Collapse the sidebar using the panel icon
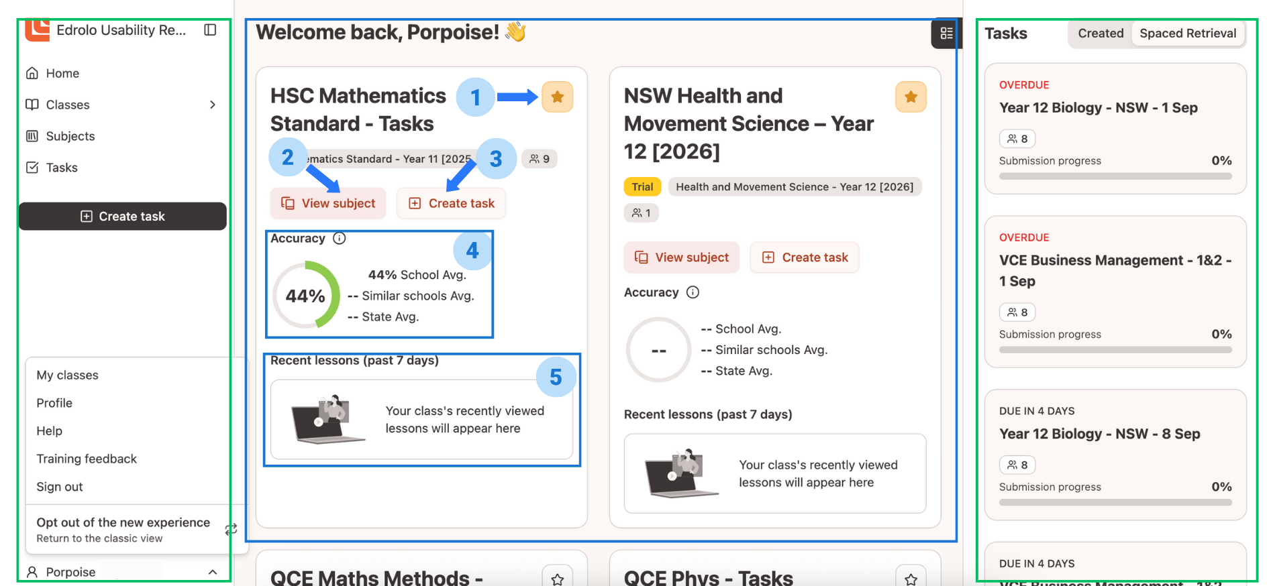The image size is (1275, 586). tap(210, 30)
